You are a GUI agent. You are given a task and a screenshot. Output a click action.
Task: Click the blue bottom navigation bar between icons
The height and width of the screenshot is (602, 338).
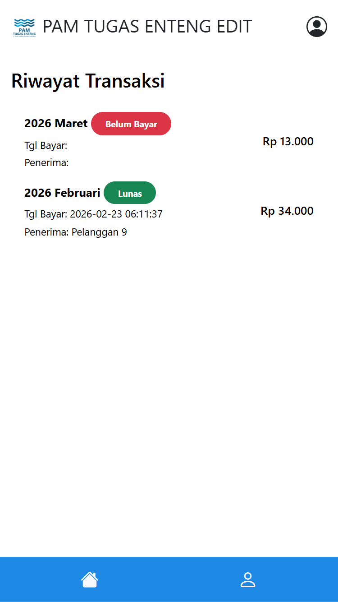click(x=169, y=579)
